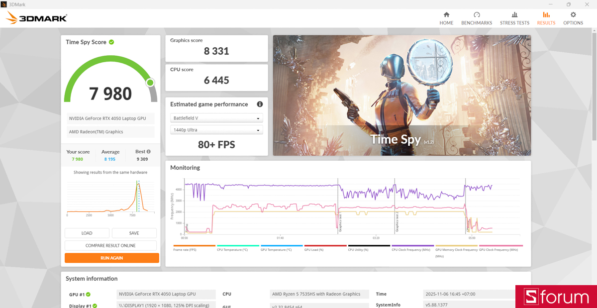Switch to the Benchmarks section

[477, 18]
